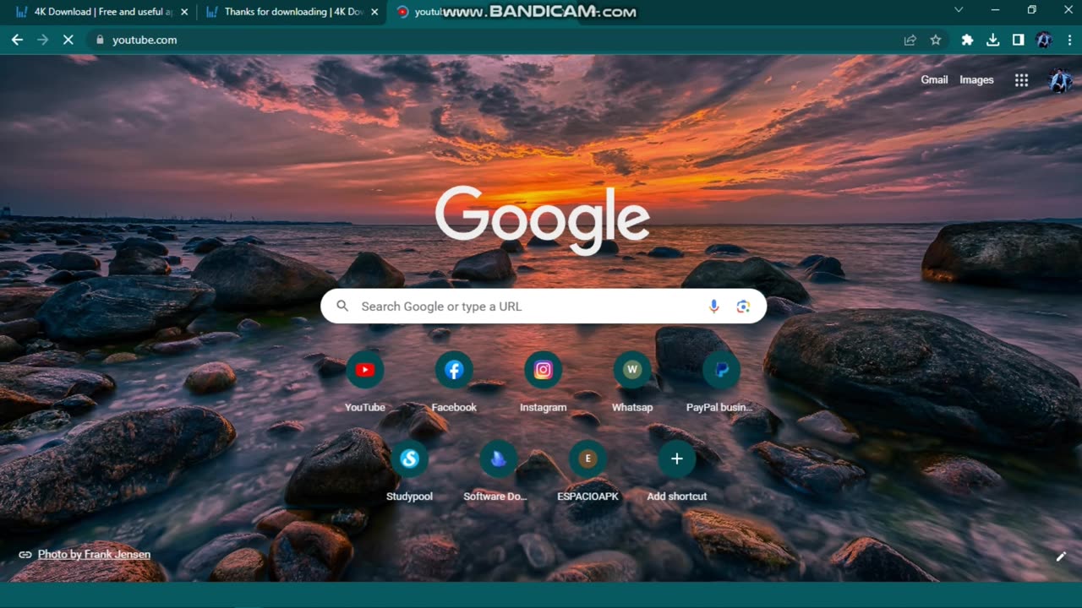
Task: Open the Gmail link
Action: [x=934, y=79]
